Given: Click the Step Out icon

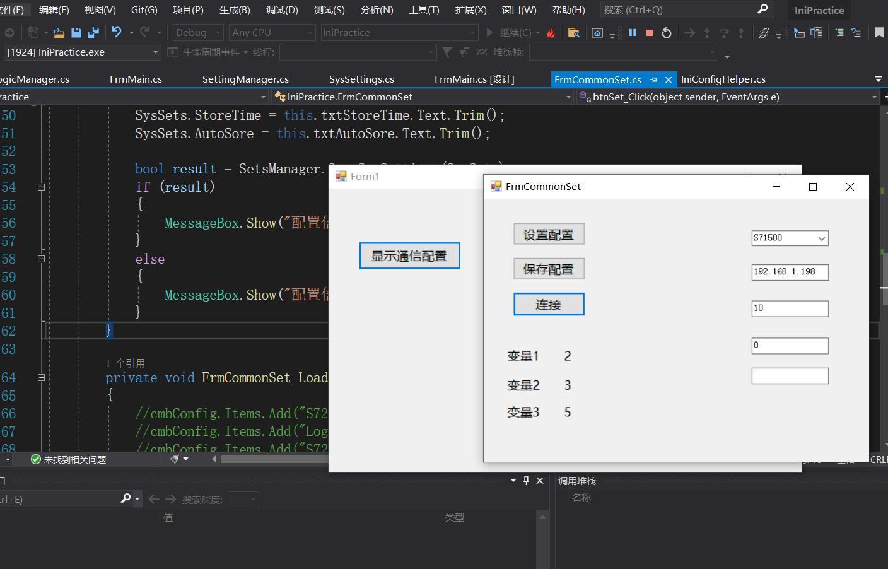Looking at the screenshot, I should [742, 33].
